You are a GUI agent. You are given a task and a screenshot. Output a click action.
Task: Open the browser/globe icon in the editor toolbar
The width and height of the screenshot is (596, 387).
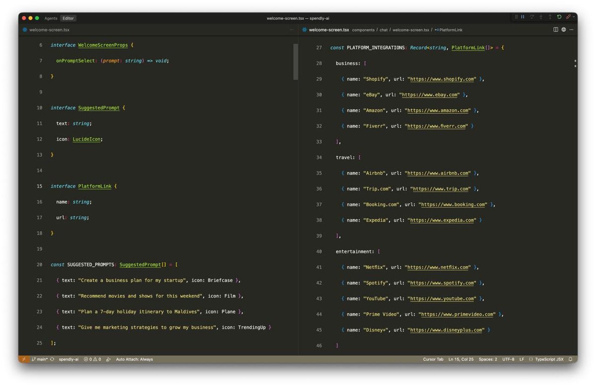(563, 29)
